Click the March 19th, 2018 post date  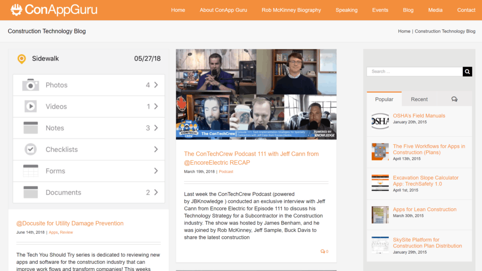coord(199,172)
